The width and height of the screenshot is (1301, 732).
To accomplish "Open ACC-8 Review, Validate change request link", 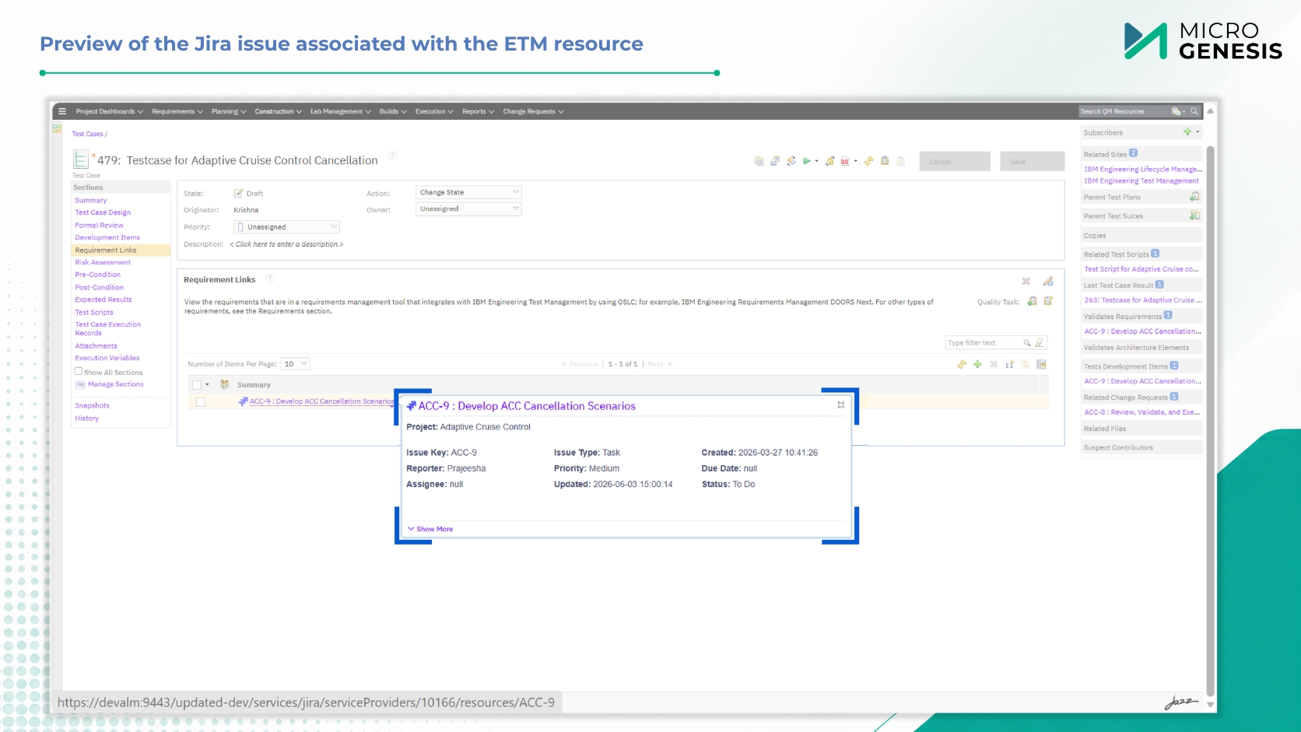I will (x=1141, y=412).
